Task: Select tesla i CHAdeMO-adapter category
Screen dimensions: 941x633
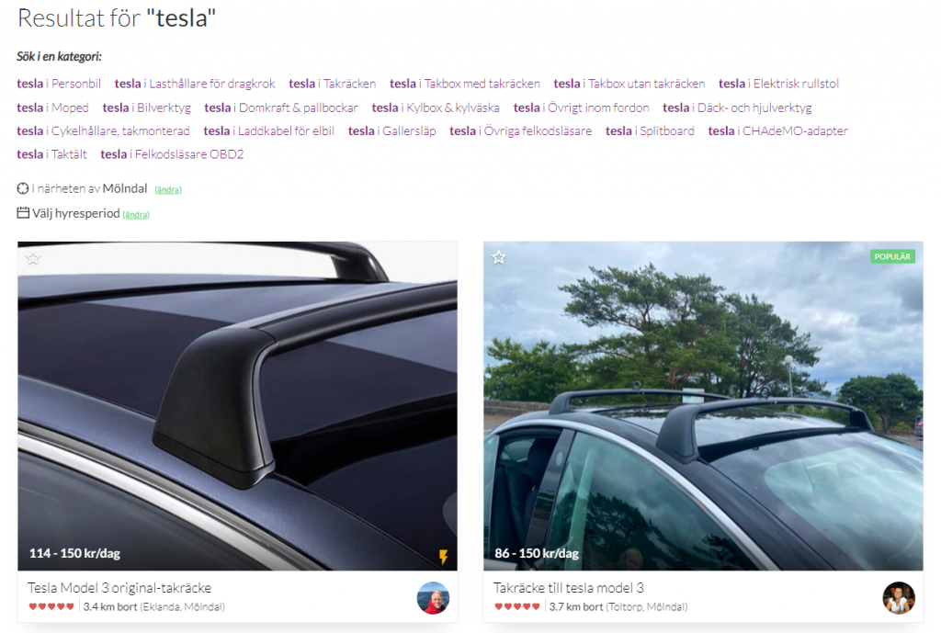Action: click(x=777, y=130)
